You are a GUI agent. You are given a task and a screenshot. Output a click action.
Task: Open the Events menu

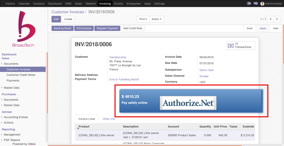point(119,4)
